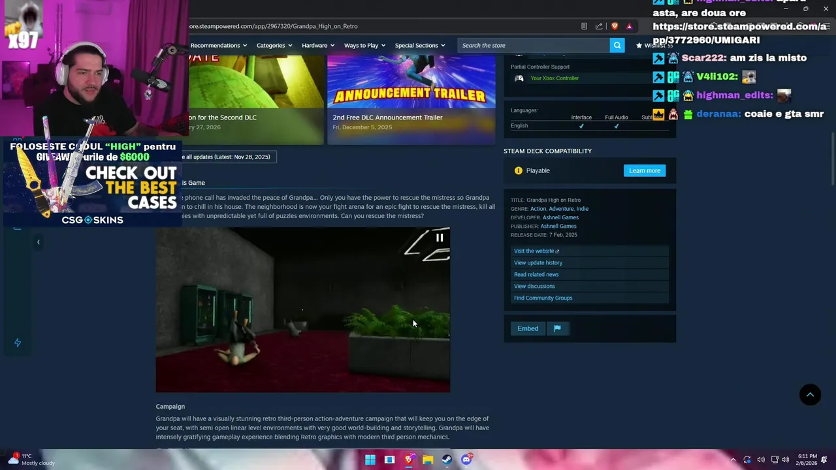The width and height of the screenshot is (836, 470).
Task: Click the CSGO Skins ad banner
Action: [x=93, y=183]
